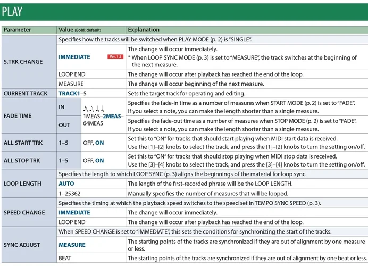Click 'out of alignment by one beat' explanation
This screenshot has width=368, height=266.
pos(247,258)
